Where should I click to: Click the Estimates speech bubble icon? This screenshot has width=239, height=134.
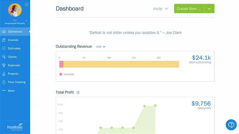point(4,48)
